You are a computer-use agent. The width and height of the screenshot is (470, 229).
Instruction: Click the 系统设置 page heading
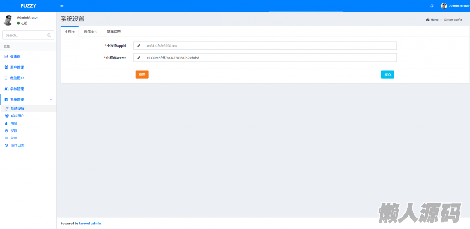[72, 19]
